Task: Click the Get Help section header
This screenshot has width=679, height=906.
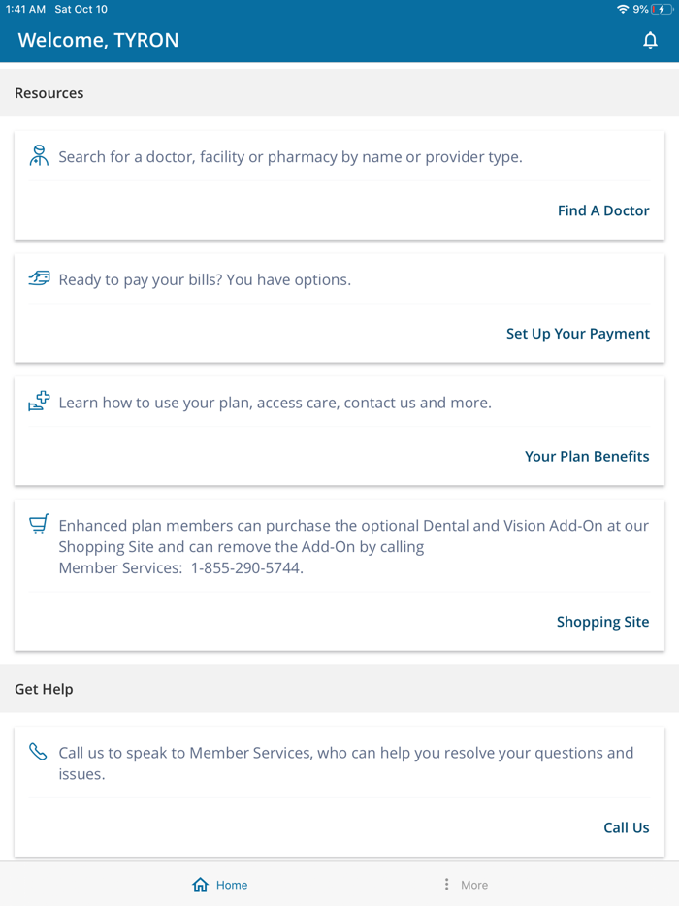Action: (44, 689)
